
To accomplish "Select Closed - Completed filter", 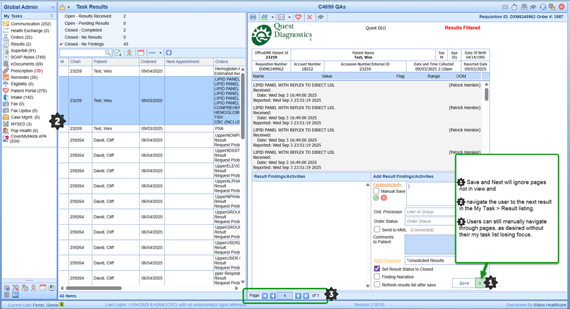I will click(x=83, y=30).
